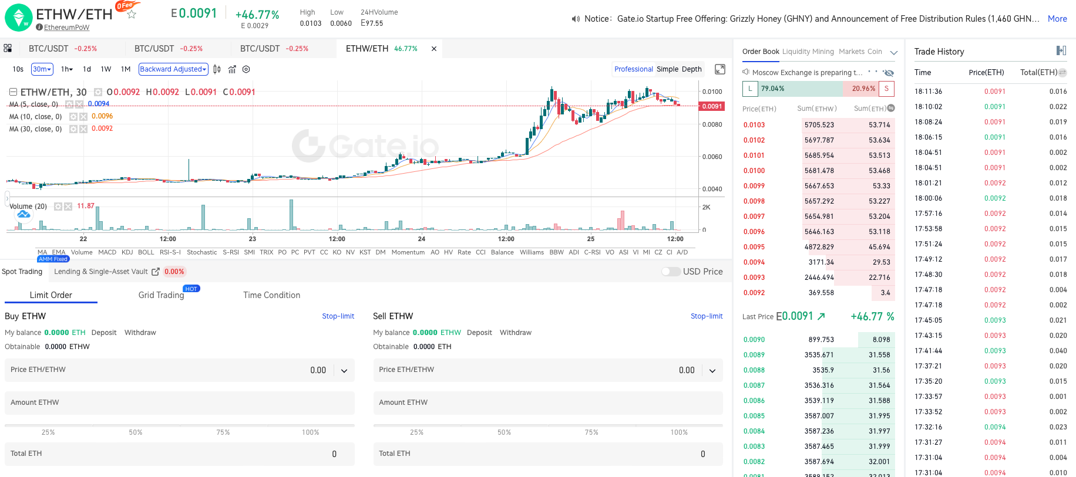
Task: Click the candlestick chart style icon
Action: tap(217, 69)
